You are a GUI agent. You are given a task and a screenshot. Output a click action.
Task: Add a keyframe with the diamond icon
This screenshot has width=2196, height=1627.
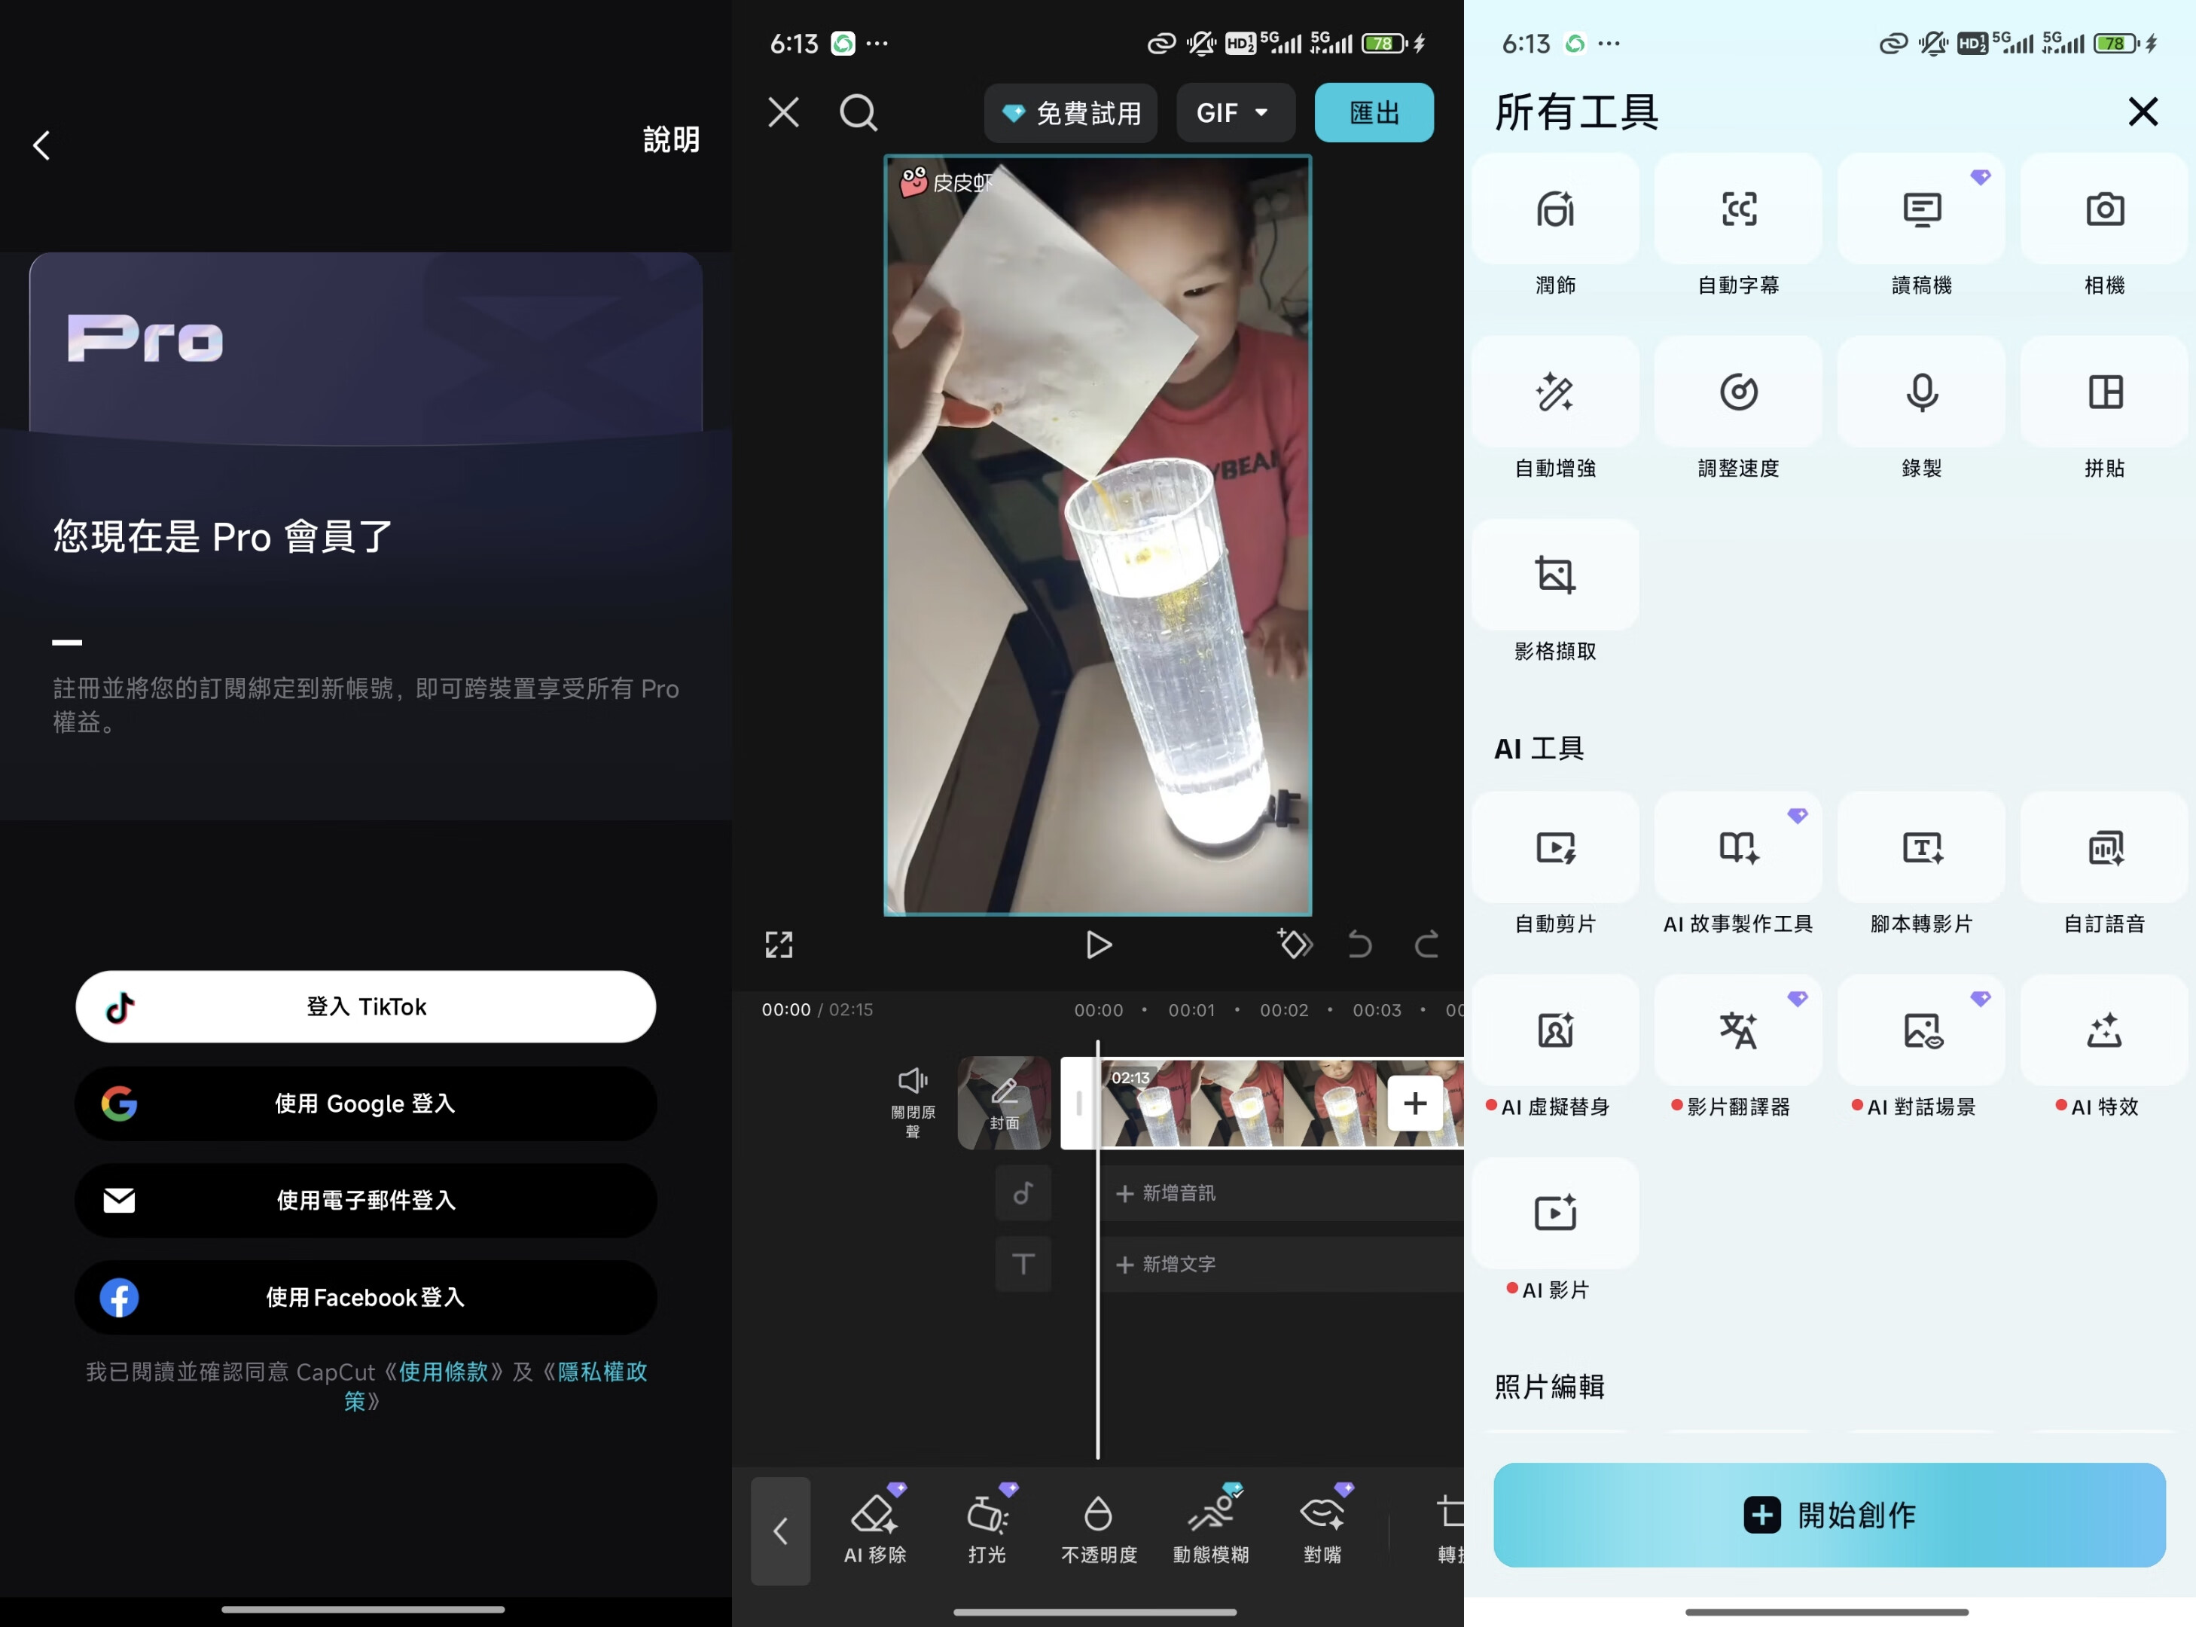[x=1295, y=944]
